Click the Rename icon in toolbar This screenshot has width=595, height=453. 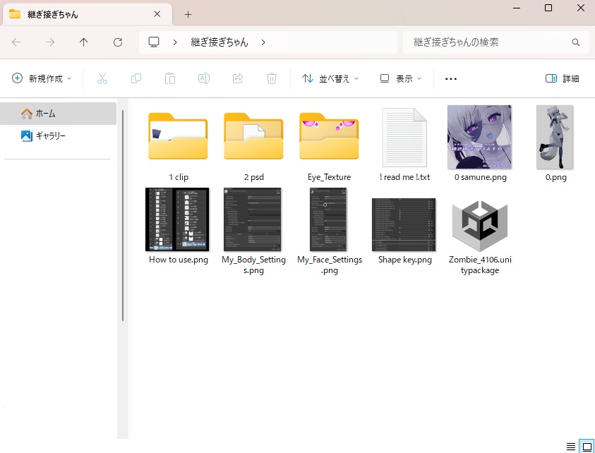(x=204, y=78)
